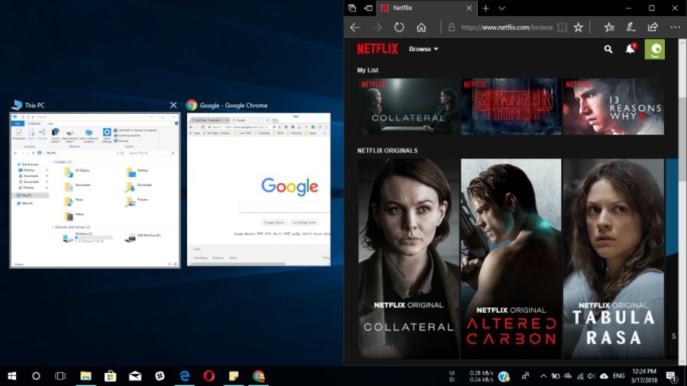This screenshot has height=386, width=687.
Task: Open the Netflix notifications bell
Action: [x=631, y=49]
